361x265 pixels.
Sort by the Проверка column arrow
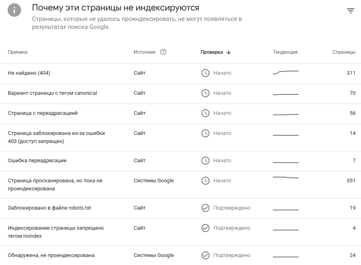point(228,52)
